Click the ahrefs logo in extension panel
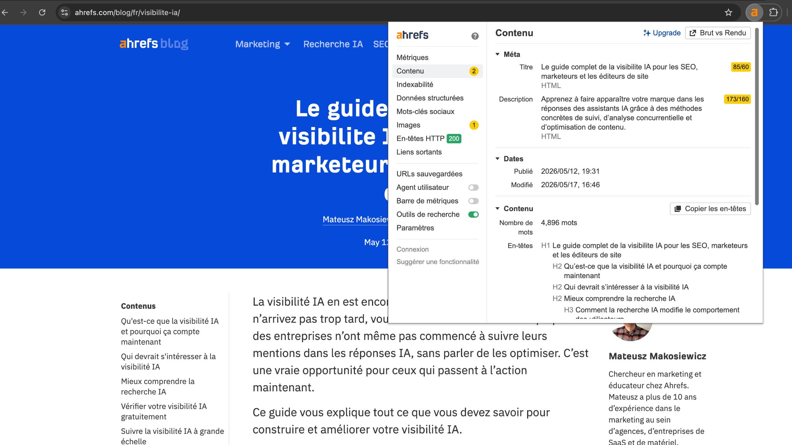The height and width of the screenshot is (445, 792). click(x=412, y=35)
